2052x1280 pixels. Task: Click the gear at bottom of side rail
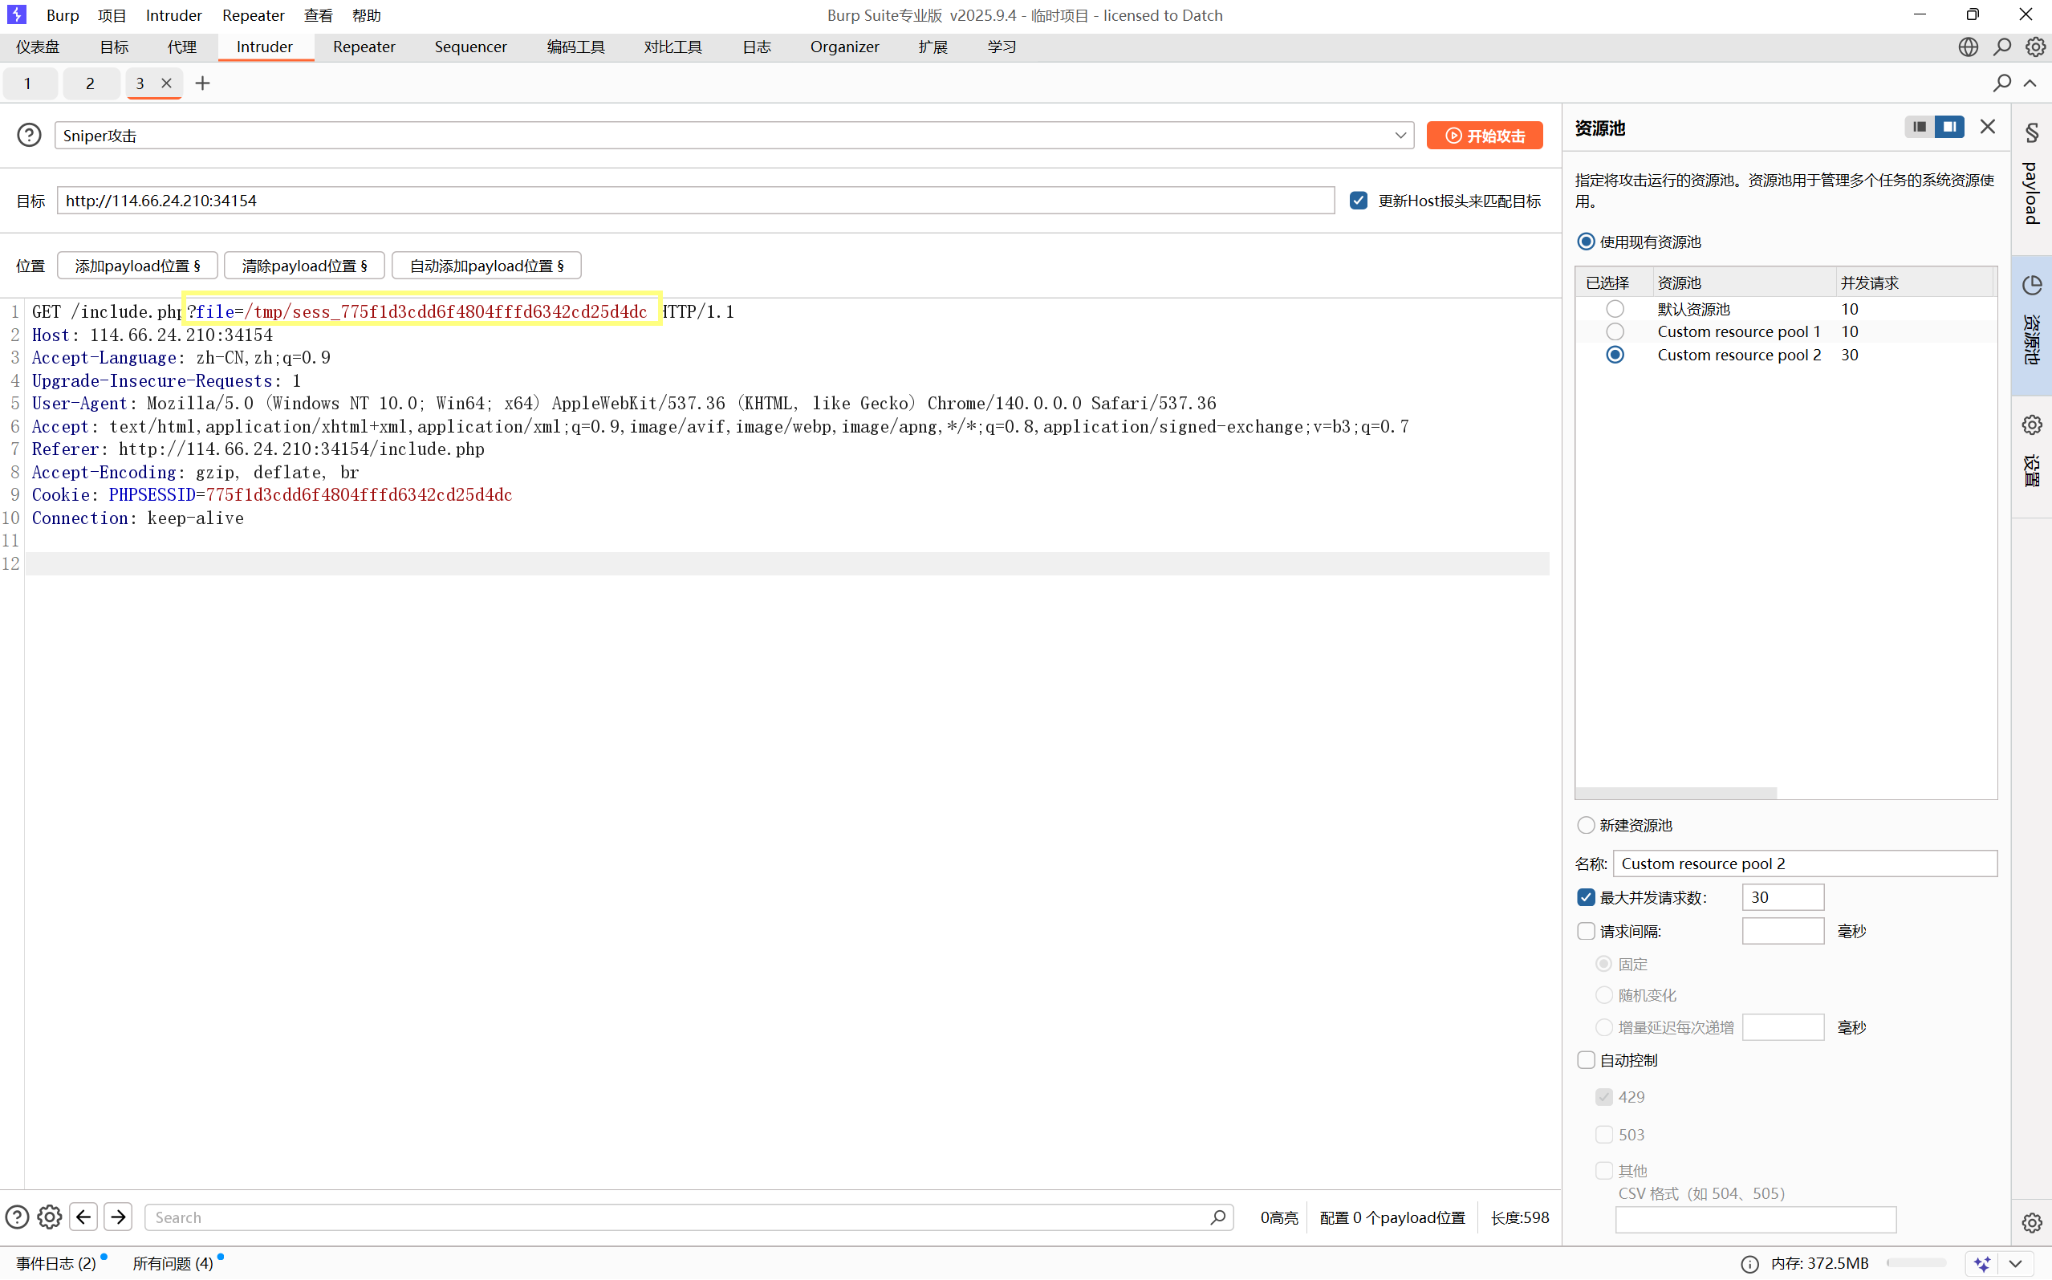[x=2032, y=1222]
